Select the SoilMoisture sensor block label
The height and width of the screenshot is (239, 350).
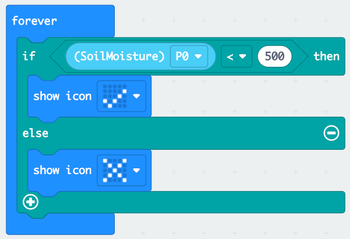117,56
